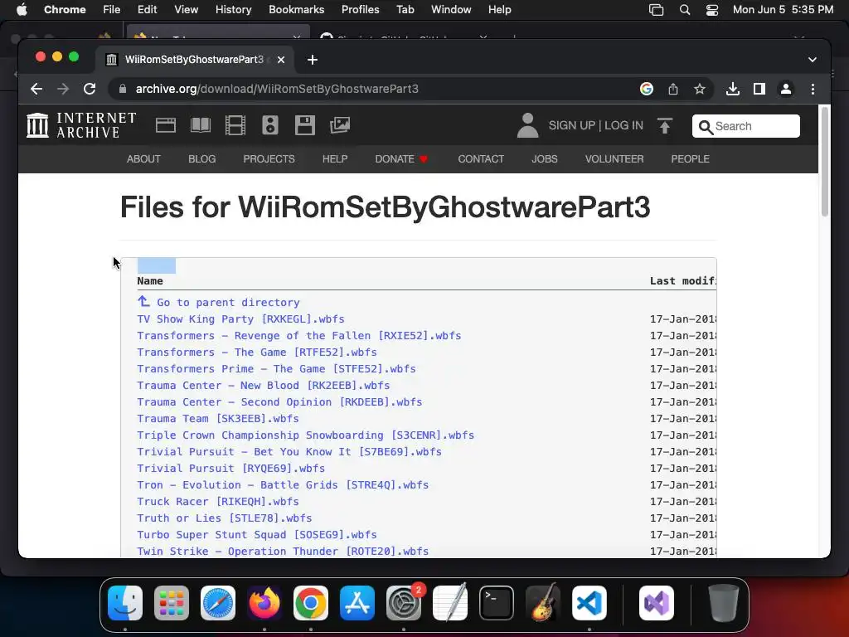Screen dimensions: 849x637
Task: Click the SIGN UP link
Action: coord(572,125)
